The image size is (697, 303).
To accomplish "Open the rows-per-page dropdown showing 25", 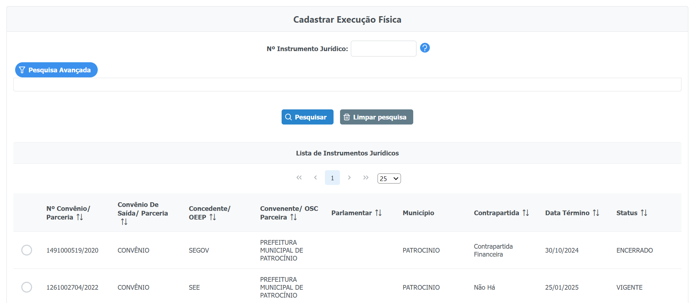I will [x=389, y=178].
